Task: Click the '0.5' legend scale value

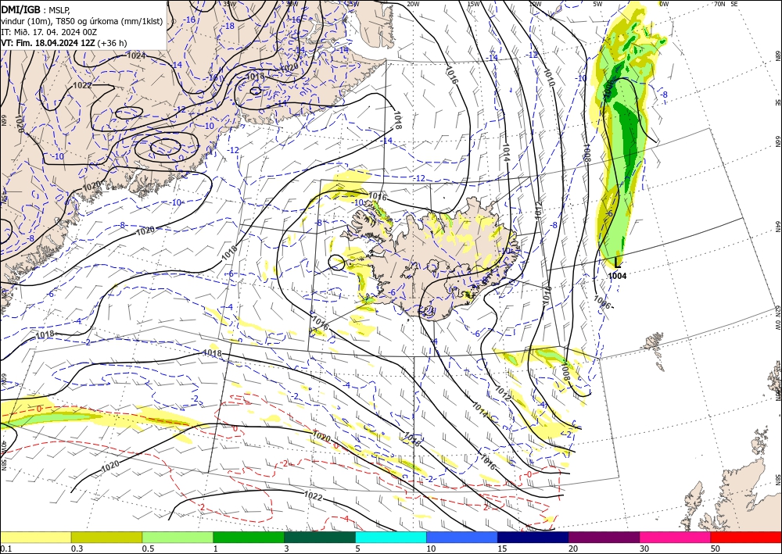Action: [148, 549]
